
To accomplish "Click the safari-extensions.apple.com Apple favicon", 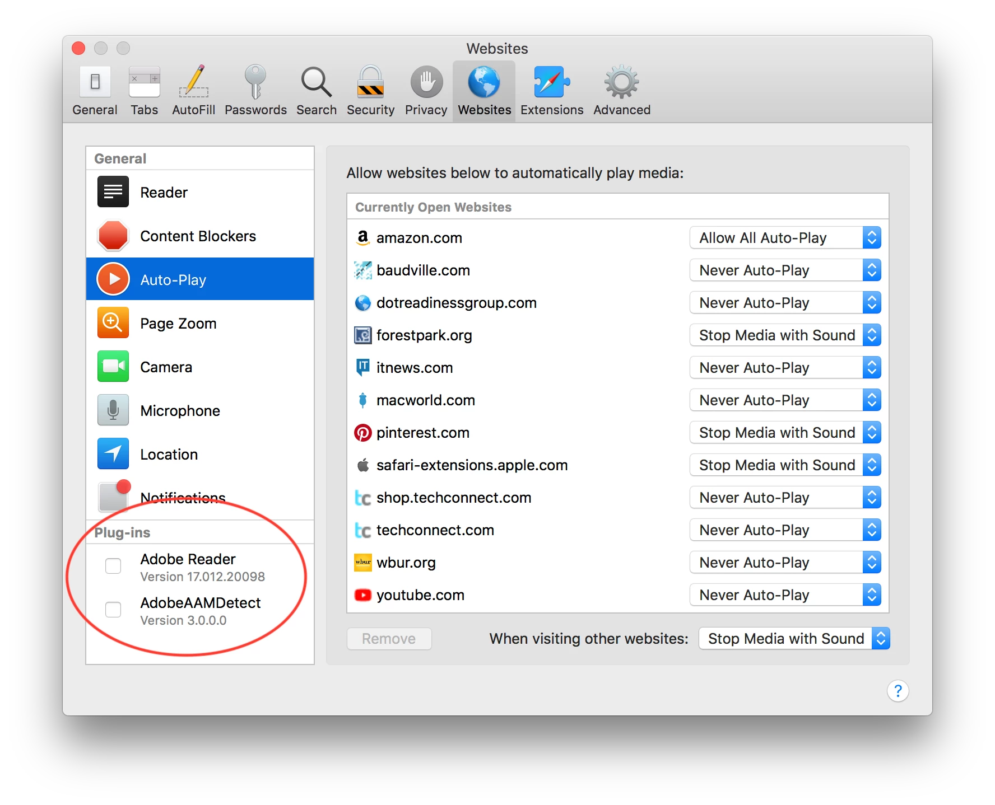I will click(363, 465).
